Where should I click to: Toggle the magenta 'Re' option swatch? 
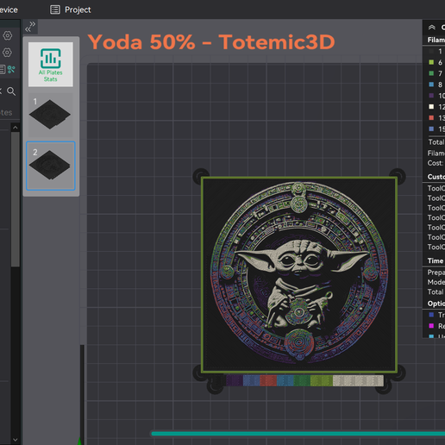[431, 326]
